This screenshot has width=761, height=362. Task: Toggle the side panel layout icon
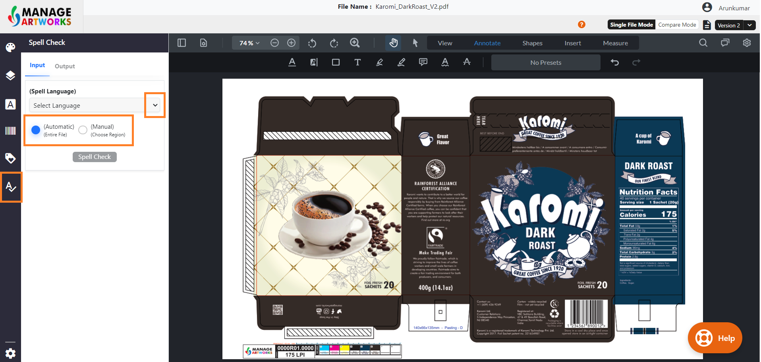point(182,43)
